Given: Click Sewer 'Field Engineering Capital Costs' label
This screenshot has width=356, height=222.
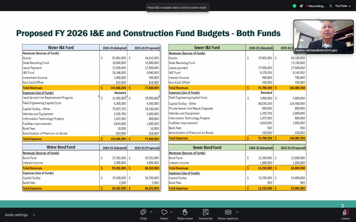Looking at the screenshot, I should (188, 98).
